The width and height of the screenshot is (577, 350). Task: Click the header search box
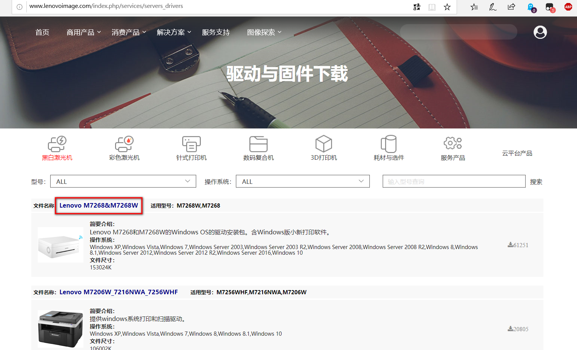point(459,32)
